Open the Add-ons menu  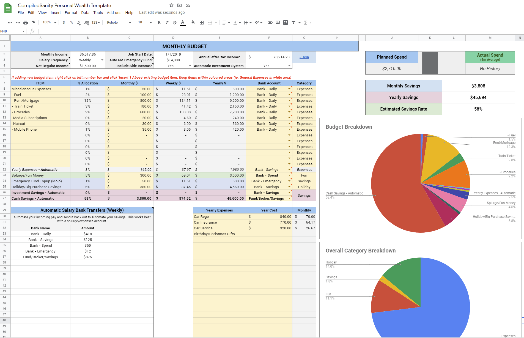[x=114, y=12]
